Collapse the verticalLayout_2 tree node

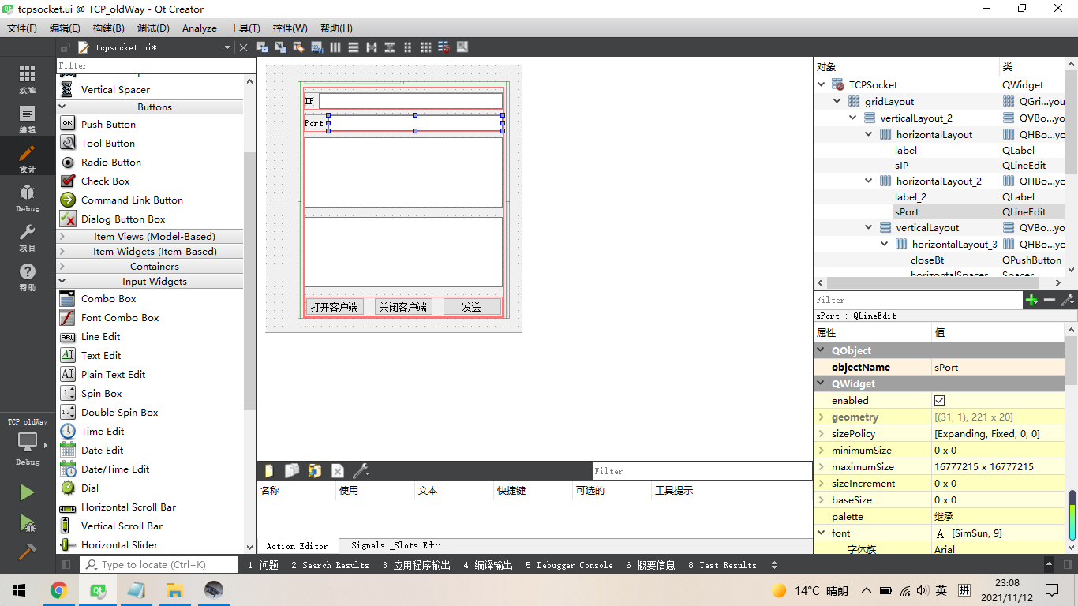(853, 118)
